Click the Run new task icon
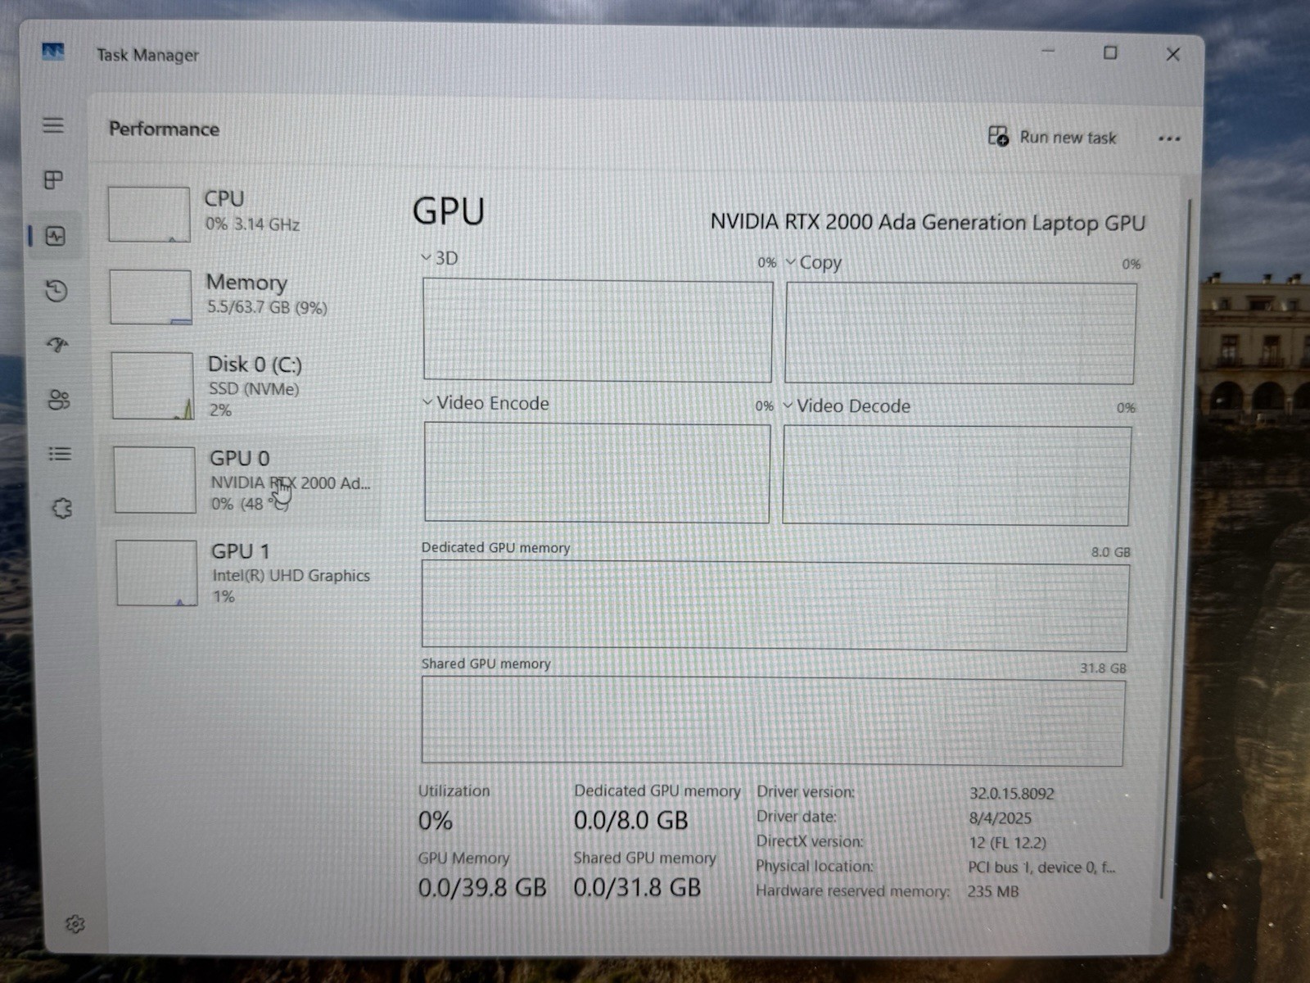The height and width of the screenshot is (983, 1310). pos(998,136)
